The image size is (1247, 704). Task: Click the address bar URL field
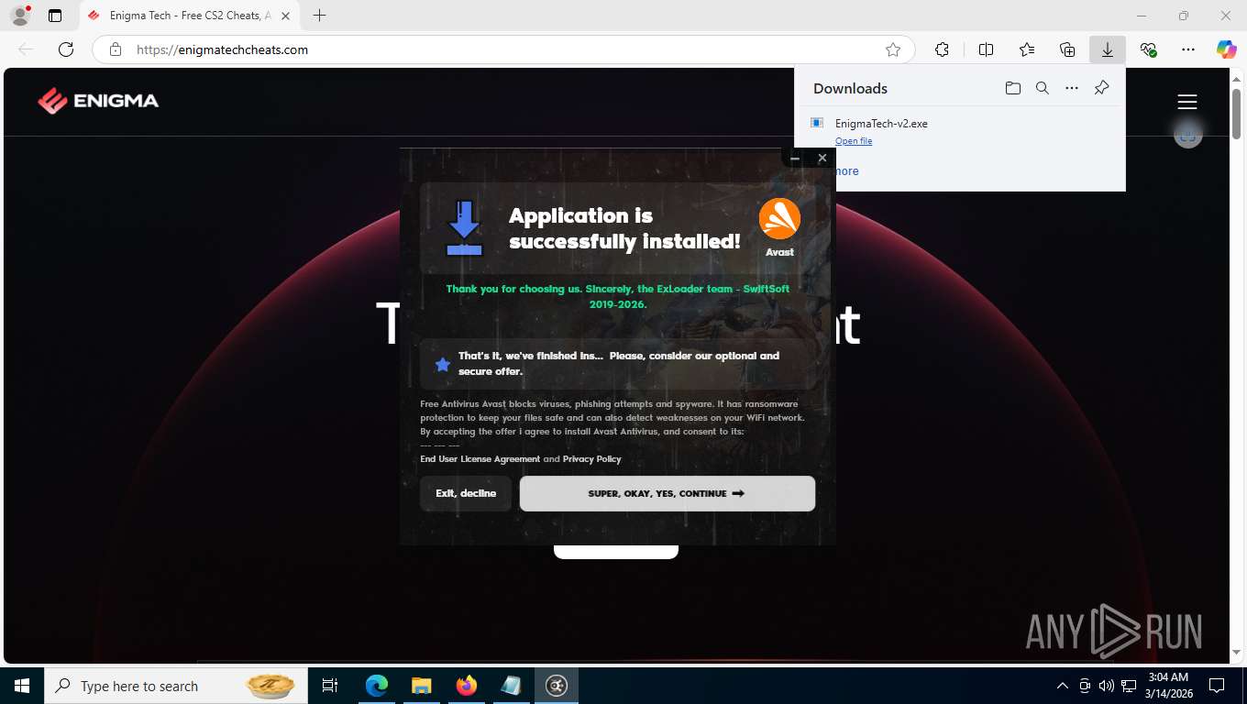pyautogui.click(x=504, y=49)
